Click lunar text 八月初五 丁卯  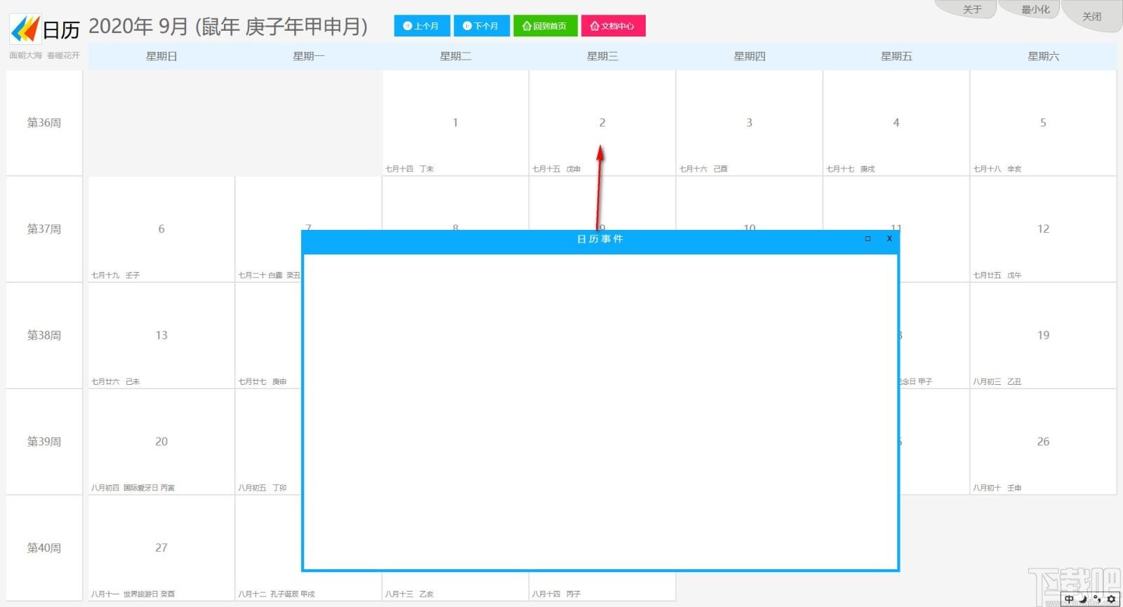tap(263, 488)
